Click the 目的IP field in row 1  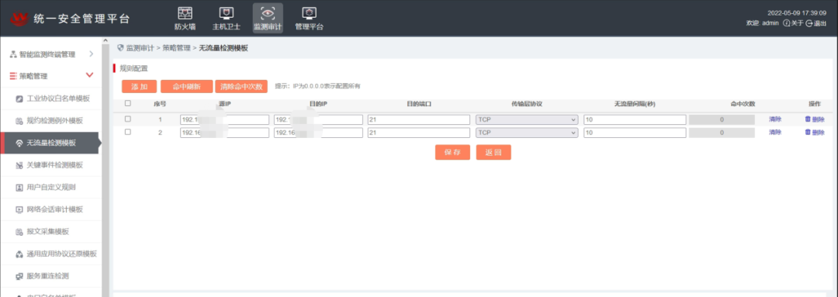[318, 119]
